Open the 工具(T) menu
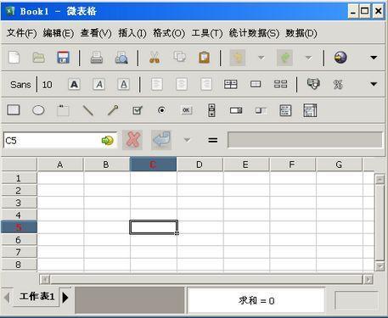Viewport: 388px width, 318px height. (207, 33)
